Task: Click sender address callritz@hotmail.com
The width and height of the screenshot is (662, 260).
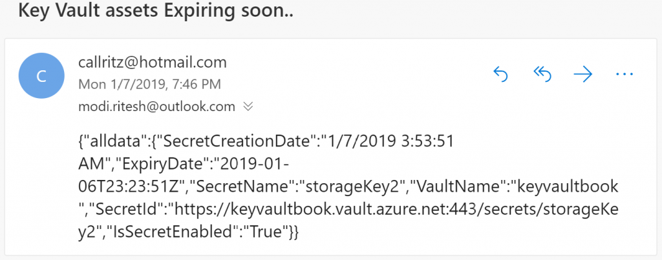Action: (152, 63)
